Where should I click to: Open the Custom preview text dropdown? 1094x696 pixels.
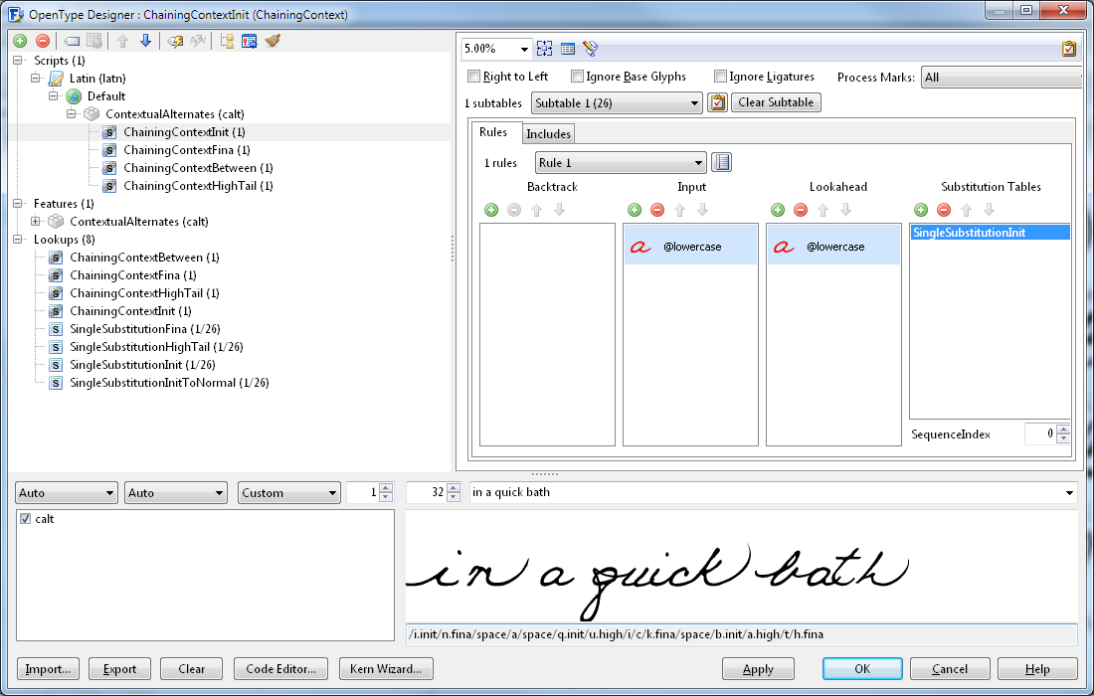click(x=288, y=493)
